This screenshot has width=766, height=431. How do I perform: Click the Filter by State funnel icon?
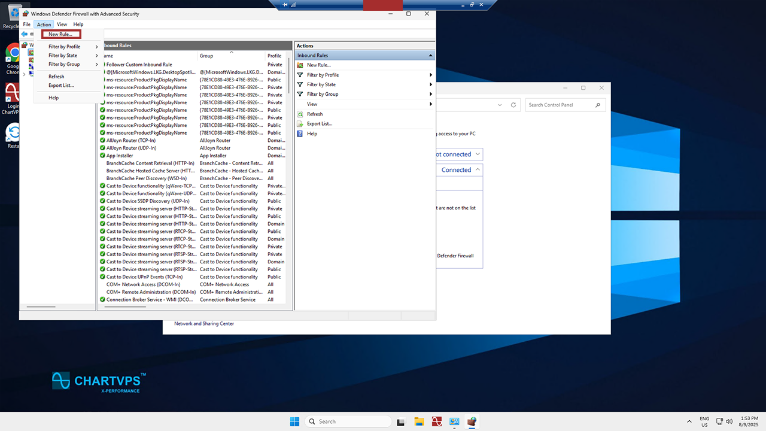(300, 85)
